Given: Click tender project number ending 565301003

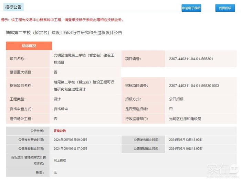Looking at the screenshot, I should coord(194,86).
